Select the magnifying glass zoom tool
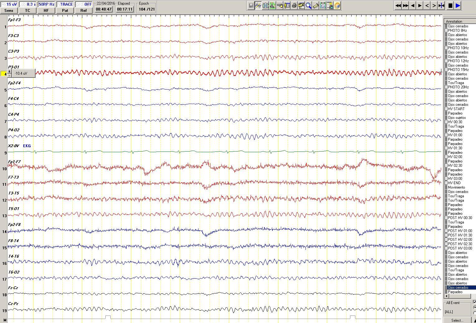Screen dimensions: 476x323 coord(308,6)
